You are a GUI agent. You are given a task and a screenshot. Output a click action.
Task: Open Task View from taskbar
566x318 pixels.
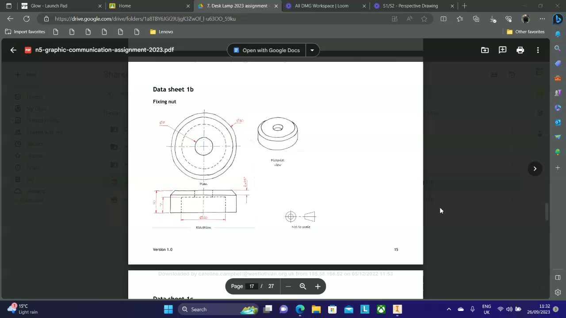[268, 309]
